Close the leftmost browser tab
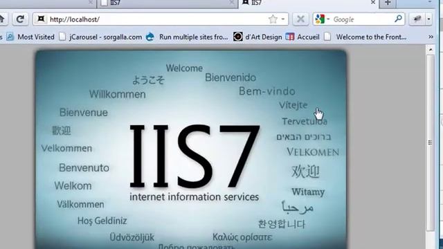 pyautogui.click(x=91, y=3)
